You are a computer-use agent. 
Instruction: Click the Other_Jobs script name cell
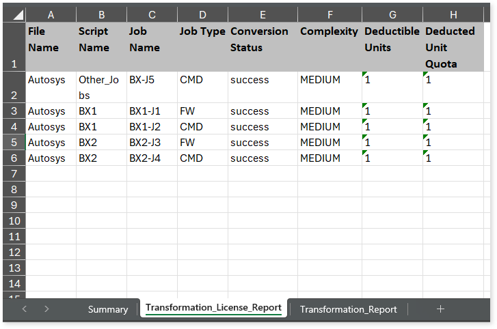pyautogui.click(x=101, y=87)
